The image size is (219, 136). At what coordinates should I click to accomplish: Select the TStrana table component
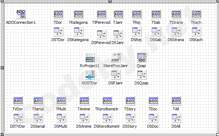click(176, 14)
